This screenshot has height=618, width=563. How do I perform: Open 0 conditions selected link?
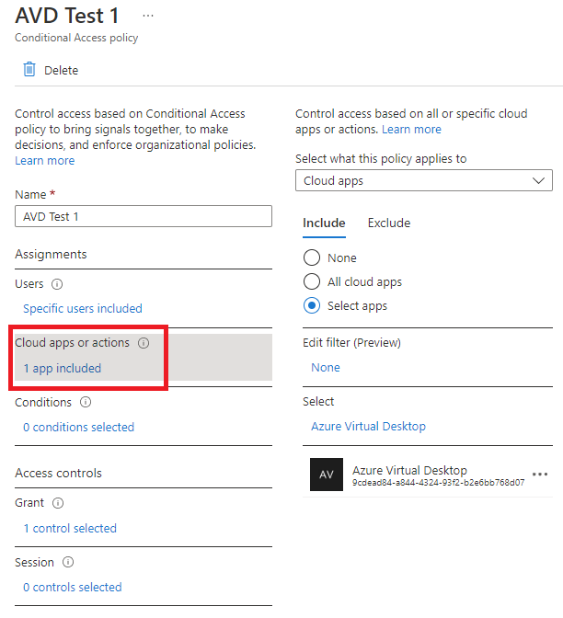[78, 427]
